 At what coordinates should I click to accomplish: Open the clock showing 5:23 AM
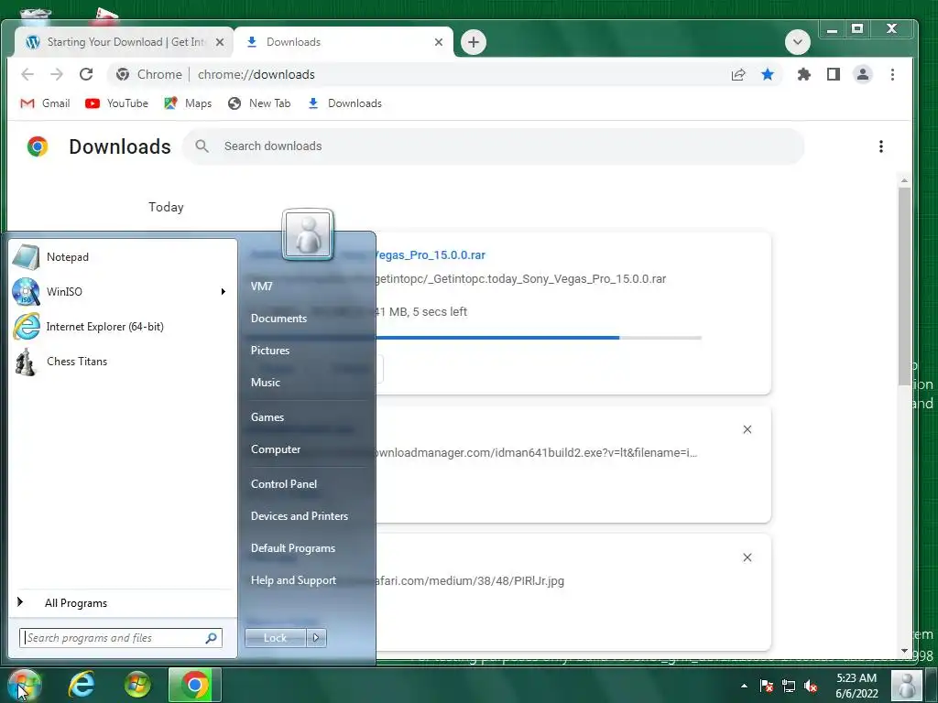point(856,686)
